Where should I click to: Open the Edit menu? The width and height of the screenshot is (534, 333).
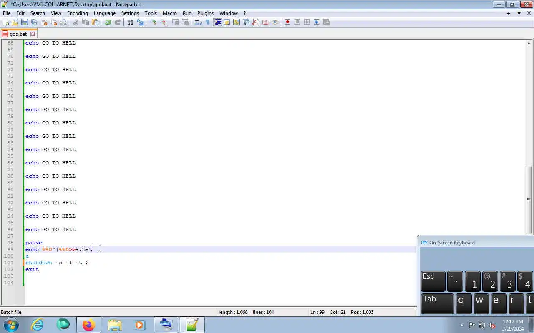coord(20,13)
